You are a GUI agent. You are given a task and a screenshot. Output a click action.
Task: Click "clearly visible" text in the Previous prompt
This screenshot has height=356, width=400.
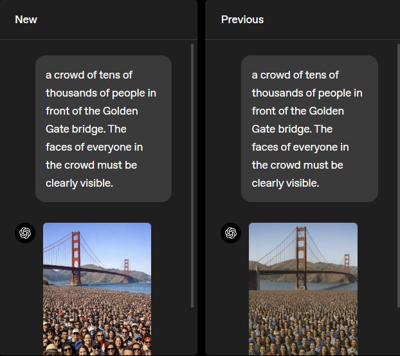pos(284,183)
